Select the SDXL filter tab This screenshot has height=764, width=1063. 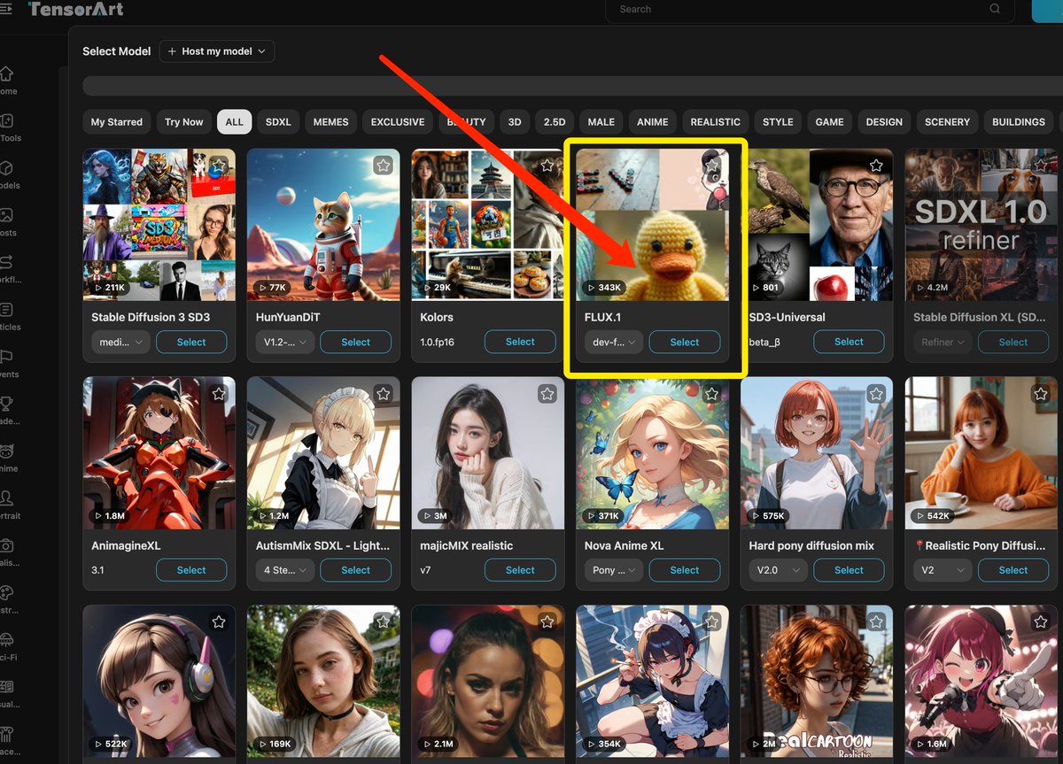coord(278,122)
